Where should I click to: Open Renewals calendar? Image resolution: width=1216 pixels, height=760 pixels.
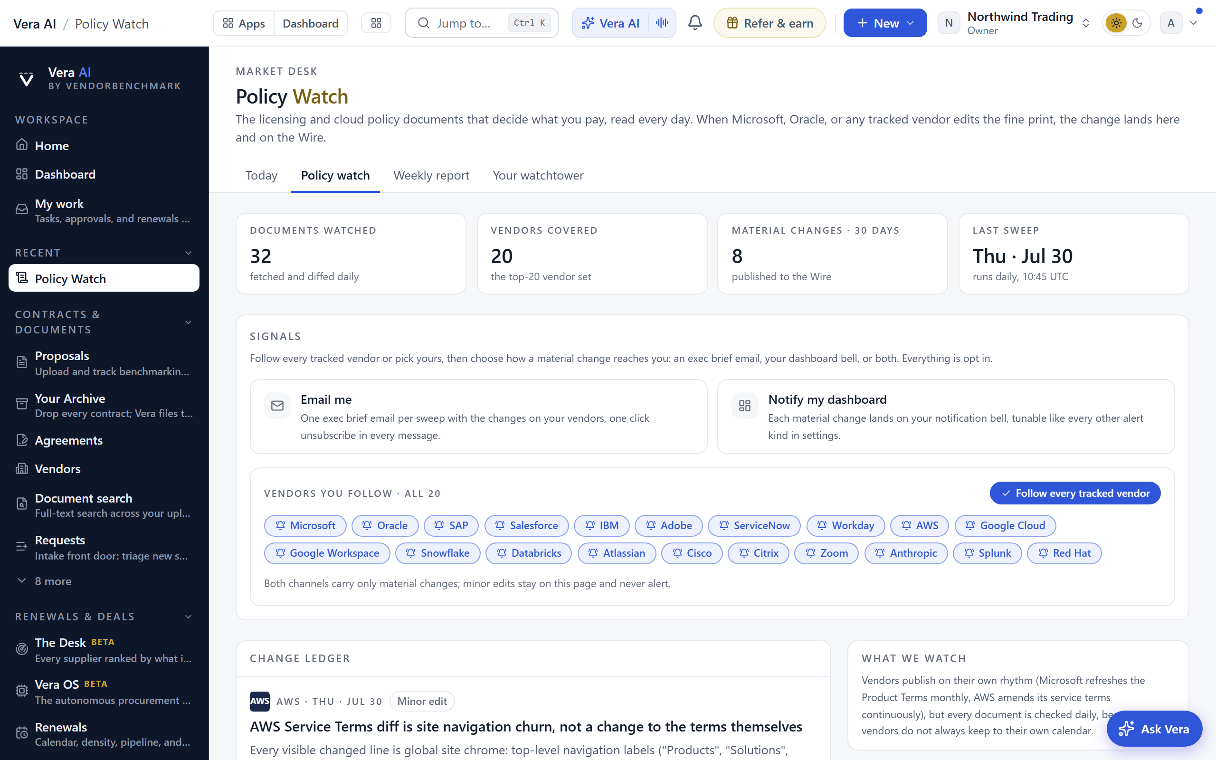click(104, 734)
